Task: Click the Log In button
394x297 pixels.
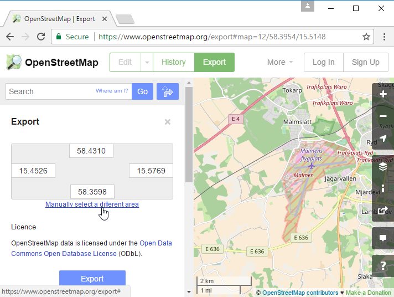Action: point(323,62)
